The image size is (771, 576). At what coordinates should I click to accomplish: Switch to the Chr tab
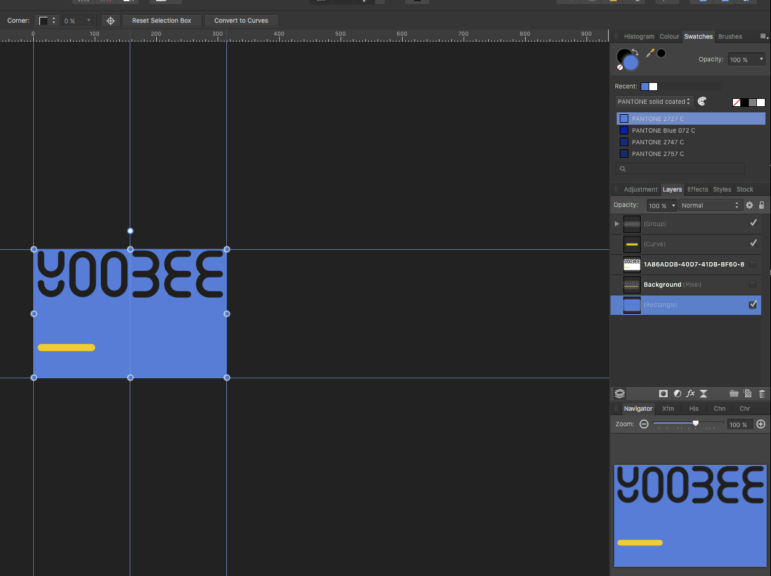click(745, 408)
